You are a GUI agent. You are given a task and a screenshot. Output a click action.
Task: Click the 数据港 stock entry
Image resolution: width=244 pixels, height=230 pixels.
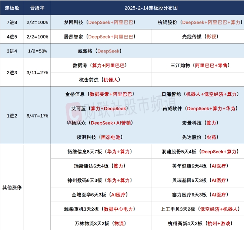[x=100, y=65]
